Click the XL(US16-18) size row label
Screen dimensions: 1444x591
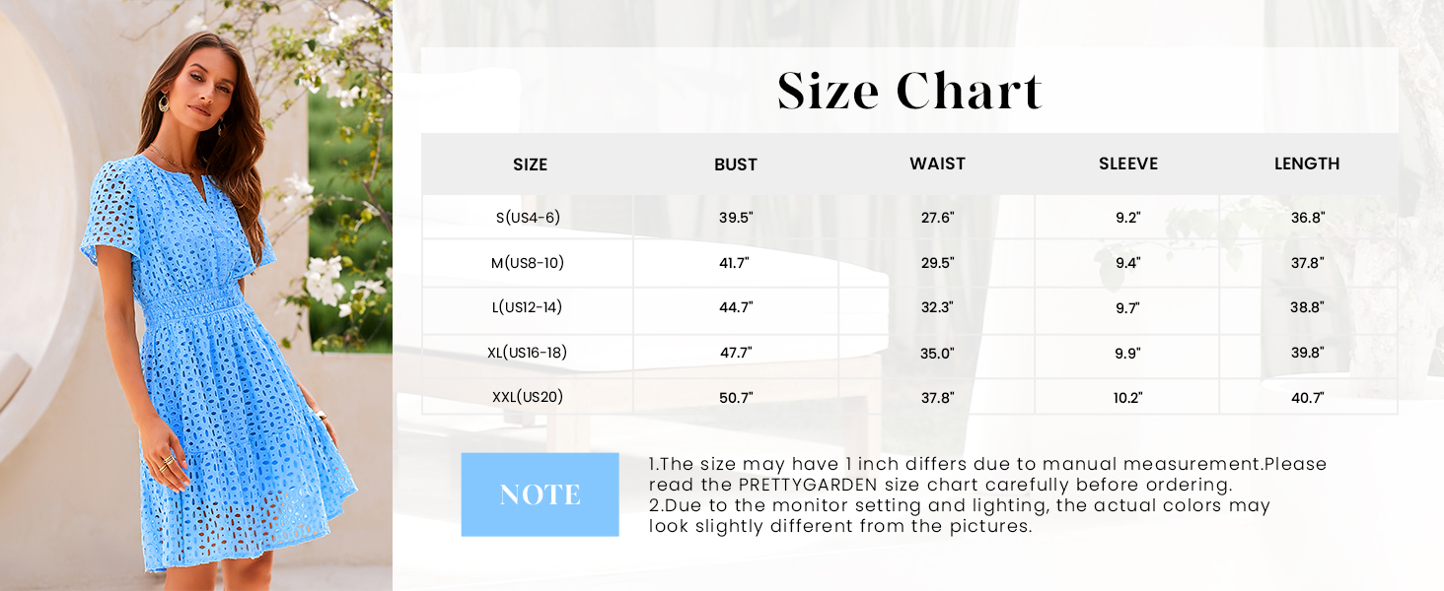528,353
